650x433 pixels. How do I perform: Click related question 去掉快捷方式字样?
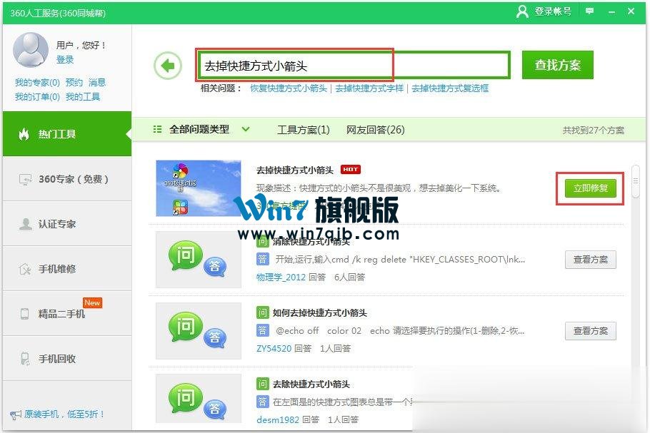point(369,88)
